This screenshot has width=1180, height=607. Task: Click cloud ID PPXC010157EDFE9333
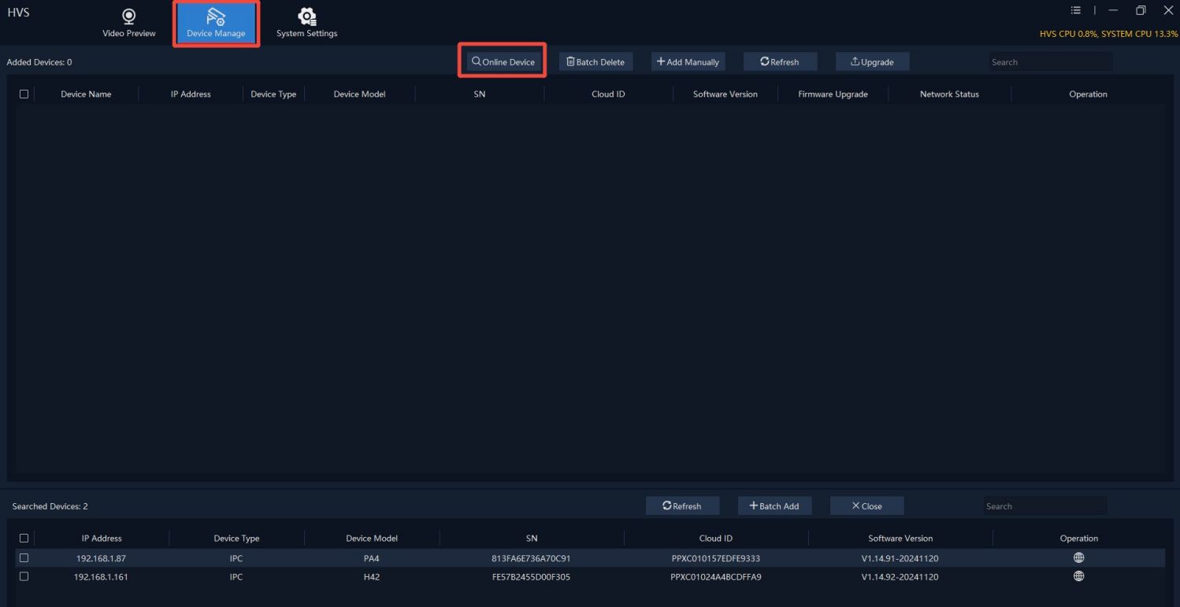point(716,558)
